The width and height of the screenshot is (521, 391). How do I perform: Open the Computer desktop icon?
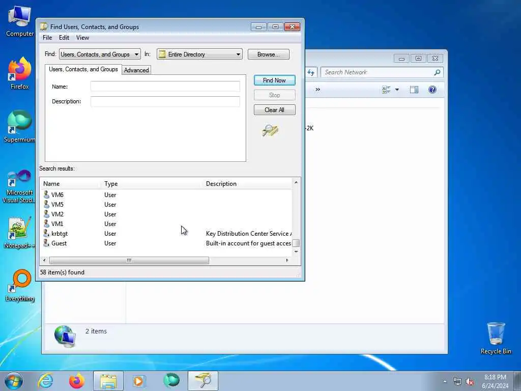pos(20,21)
